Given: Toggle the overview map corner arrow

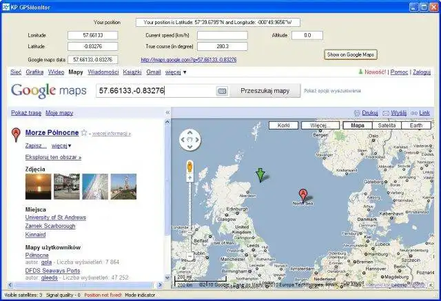Looking at the screenshot, I should (x=431, y=285).
